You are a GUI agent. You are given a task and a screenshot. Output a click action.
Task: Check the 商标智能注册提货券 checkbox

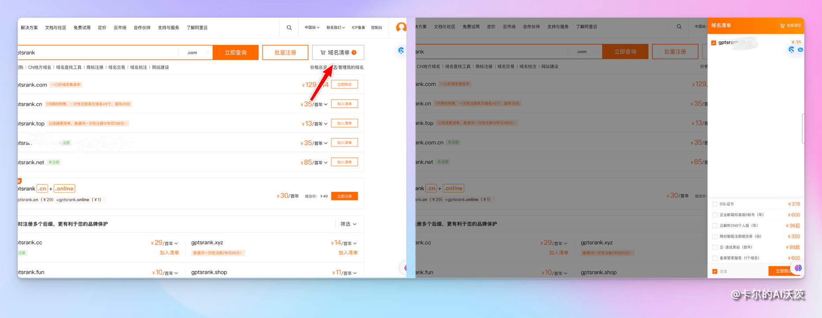[x=715, y=237]
